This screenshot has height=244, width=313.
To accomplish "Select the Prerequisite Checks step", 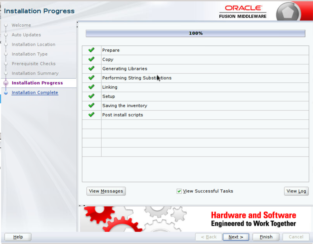I will 34,64.
